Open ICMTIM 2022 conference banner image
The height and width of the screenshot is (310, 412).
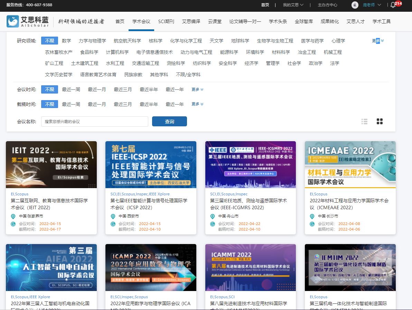tap(350, 268)
